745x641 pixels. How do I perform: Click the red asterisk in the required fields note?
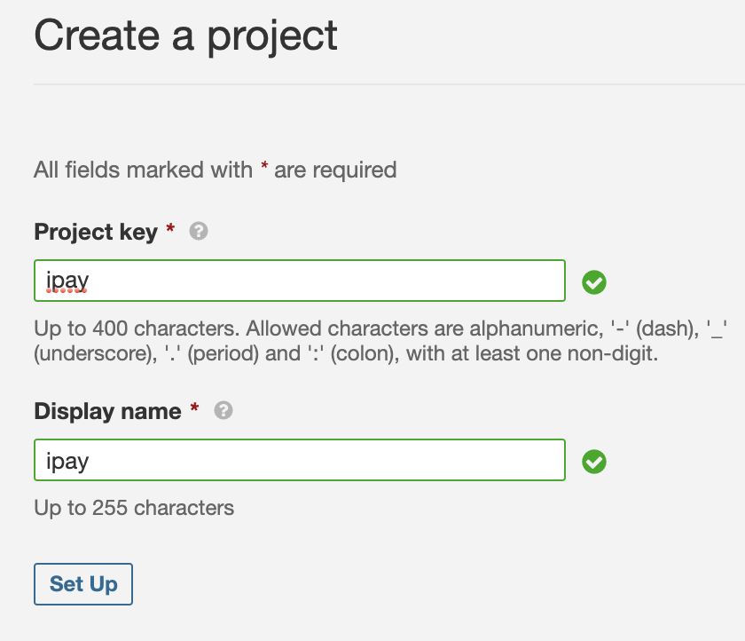click(264, 169)
